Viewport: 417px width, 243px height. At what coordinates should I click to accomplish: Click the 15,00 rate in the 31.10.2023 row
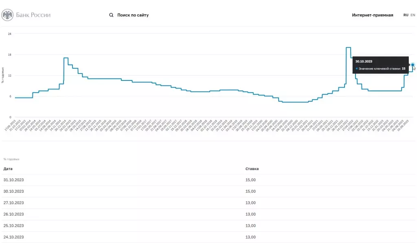(250, 180)
